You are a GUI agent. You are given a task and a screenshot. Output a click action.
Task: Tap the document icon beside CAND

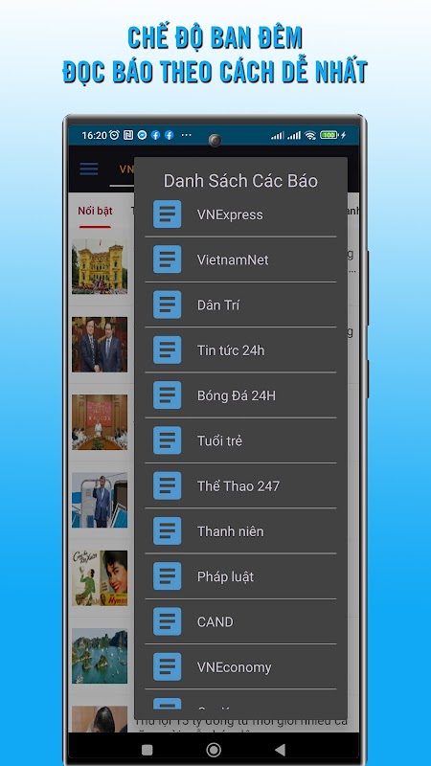click(x=167, y=621)
